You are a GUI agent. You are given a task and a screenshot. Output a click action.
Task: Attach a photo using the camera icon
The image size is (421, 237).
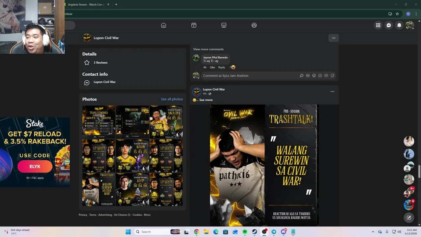(x=320, y=76)
